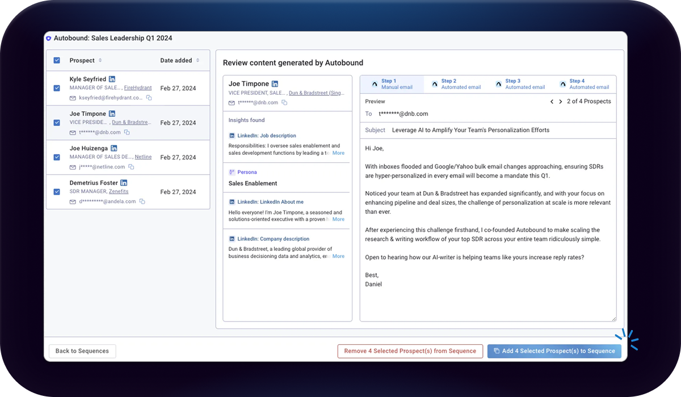The image size is (681, 397).
Task: Copy j*****@netline.com email icon
Action: point(131,167)
